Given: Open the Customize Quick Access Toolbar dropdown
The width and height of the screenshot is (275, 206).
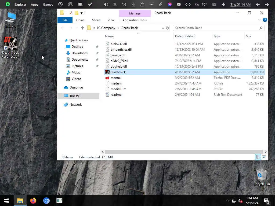Looking at the screenshot, I should click(81, 13).
